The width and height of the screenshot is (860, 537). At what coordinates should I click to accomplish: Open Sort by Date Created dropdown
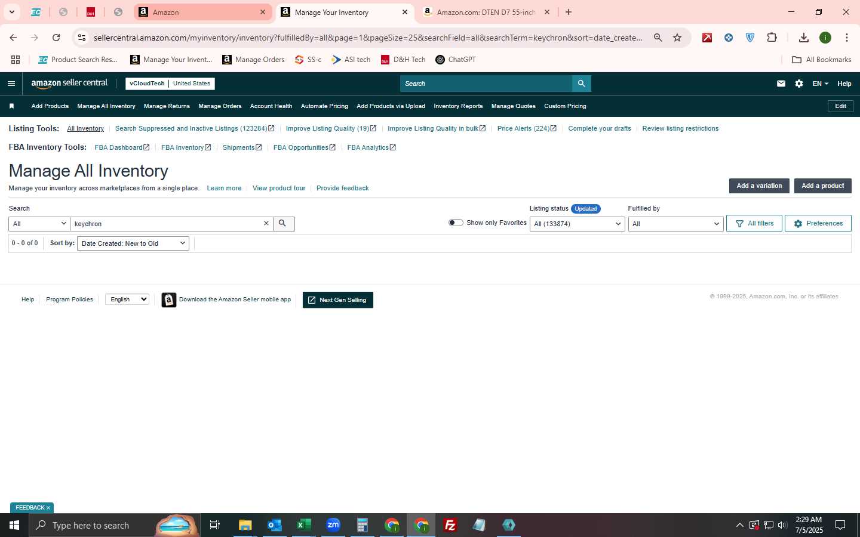click(133, 243)
